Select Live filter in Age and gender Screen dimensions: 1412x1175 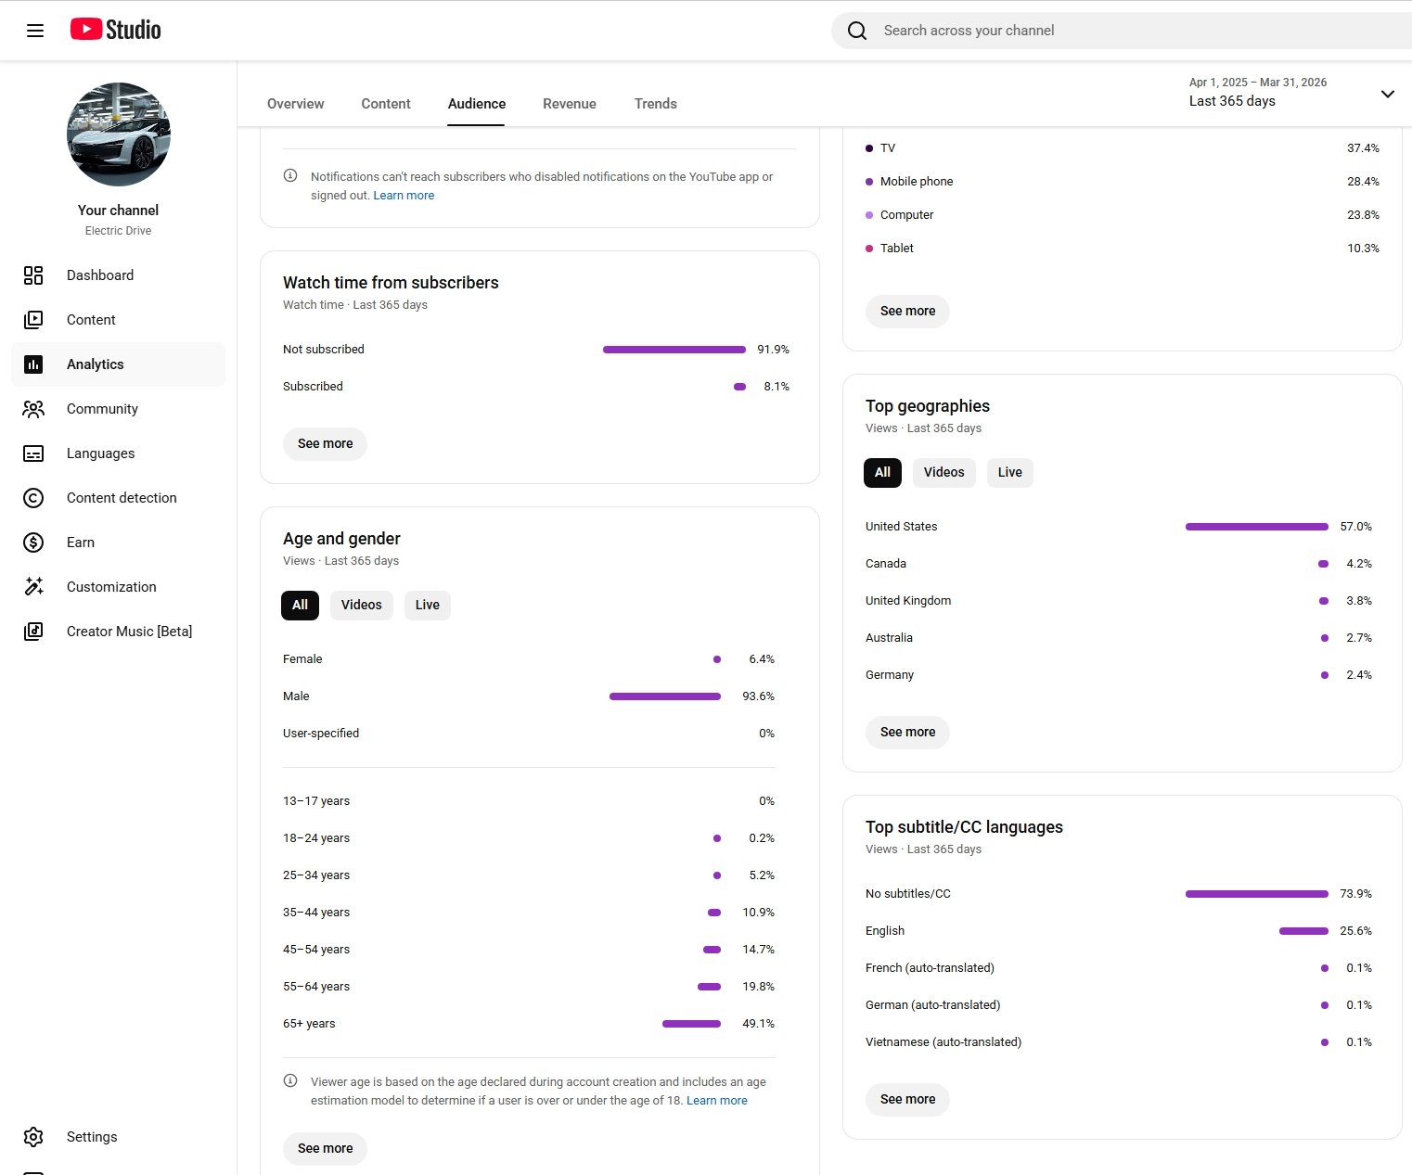point(427,605)
